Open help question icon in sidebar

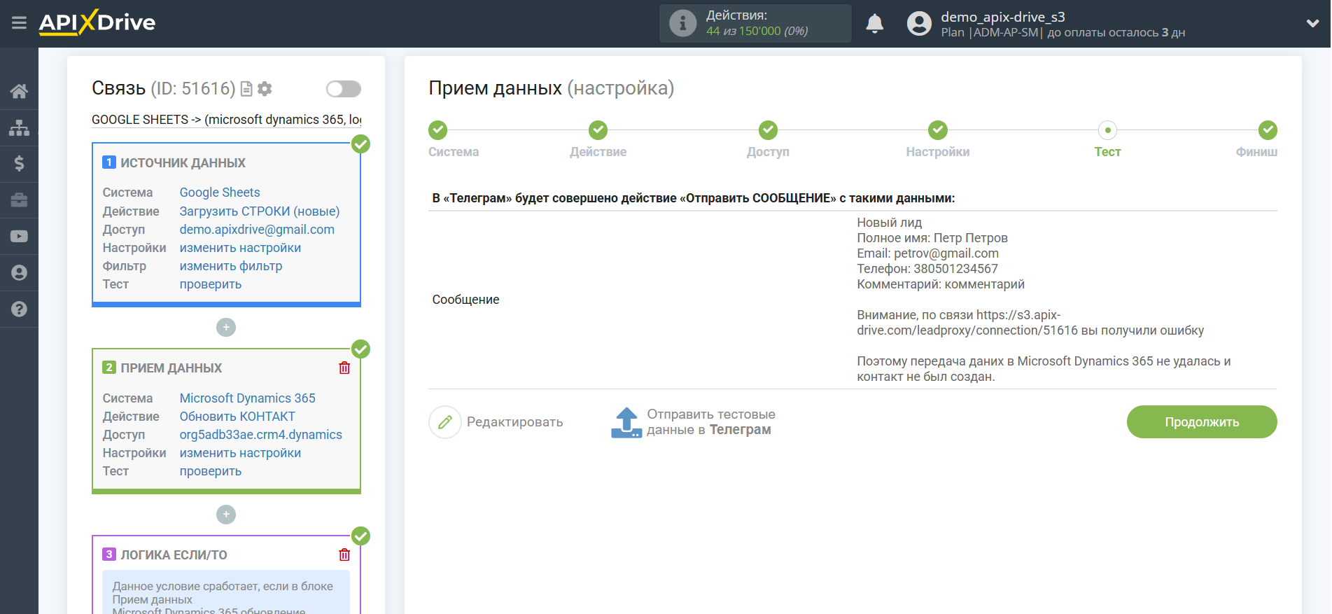[19, 309]
